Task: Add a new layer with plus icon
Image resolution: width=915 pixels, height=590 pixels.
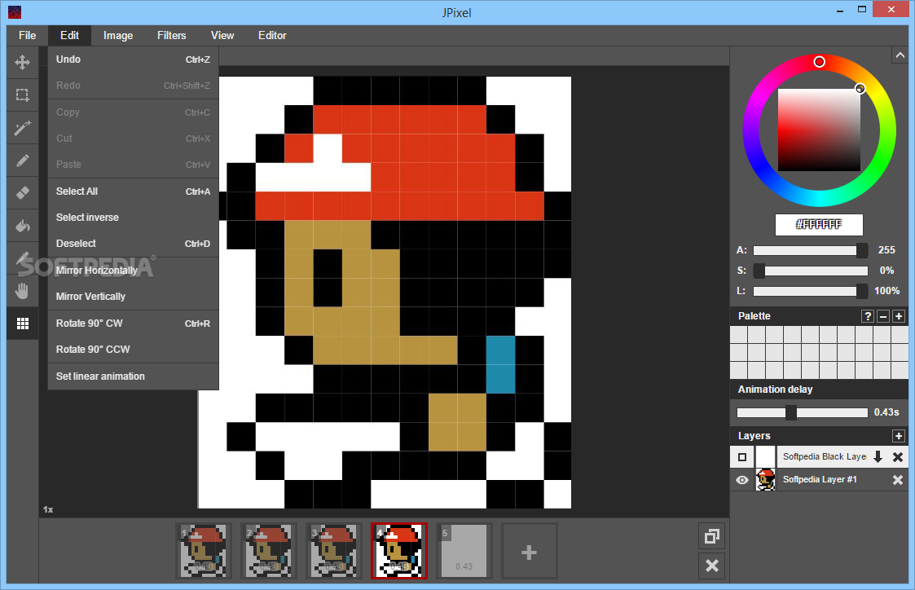Action: (x=899, y=436)
